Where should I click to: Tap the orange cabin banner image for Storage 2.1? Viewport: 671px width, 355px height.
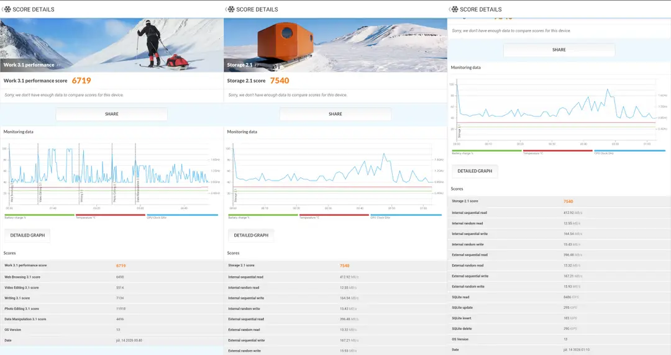pyautogui.click(x=335, y=45)
